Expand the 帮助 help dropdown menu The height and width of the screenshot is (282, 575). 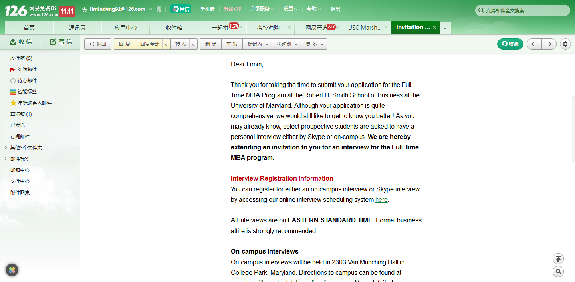tap(314, 9)
